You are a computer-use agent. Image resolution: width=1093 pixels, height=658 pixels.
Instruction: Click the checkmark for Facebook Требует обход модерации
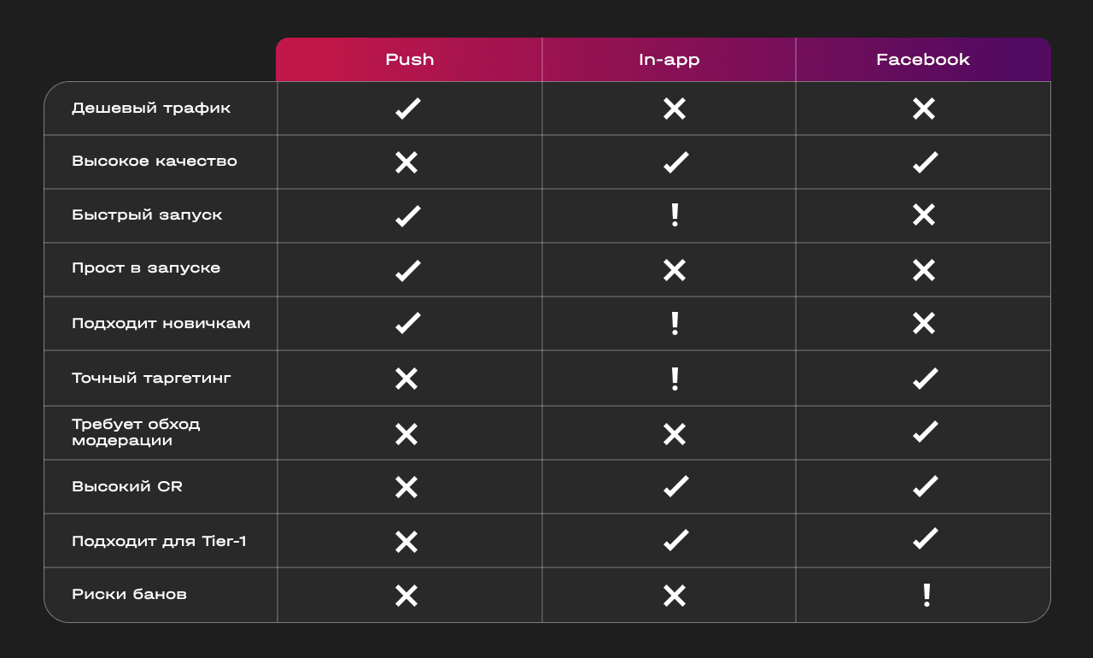point(925,432)
